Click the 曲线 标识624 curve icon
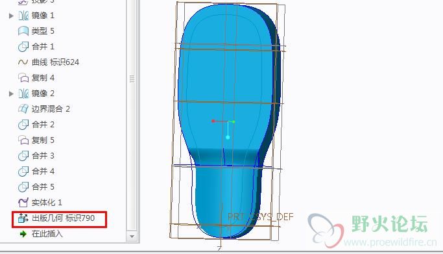Image resolution: width=443 pixels, height=254 pixels. [23, 62]
